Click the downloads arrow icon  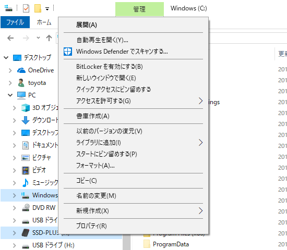tap(26, 120)
